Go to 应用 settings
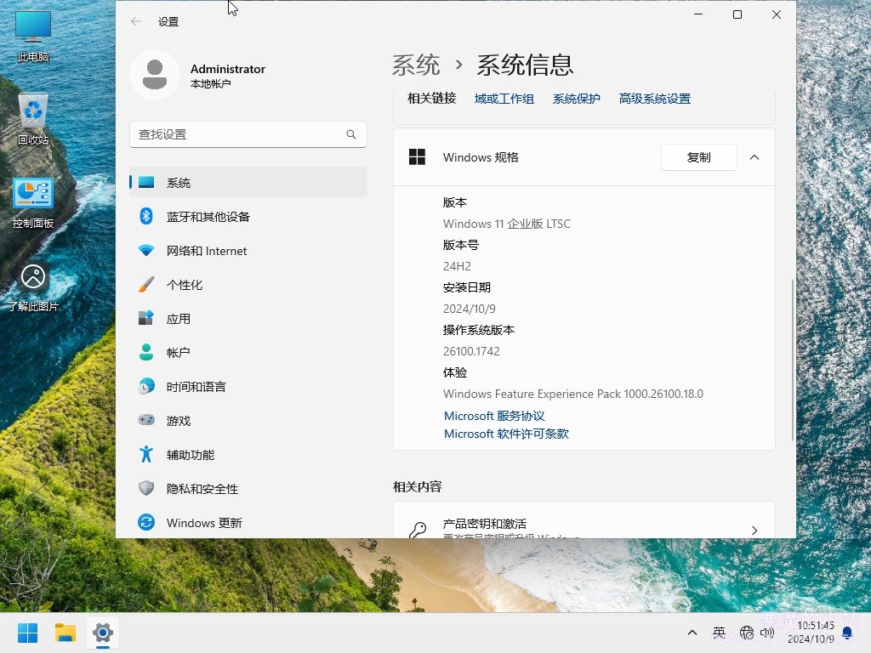Image resolution: width=871 pixels, height=653 pixels. [248, 318]
